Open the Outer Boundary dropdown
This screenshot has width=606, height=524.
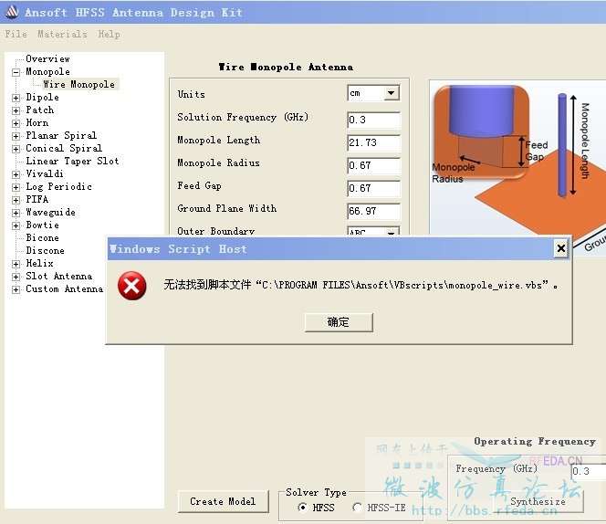tap(391, 232)
